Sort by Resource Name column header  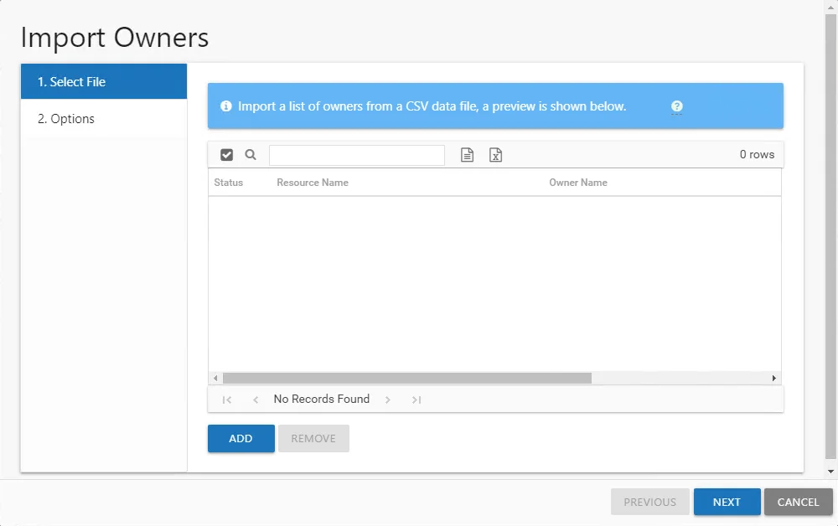click(x=313, y=183)
